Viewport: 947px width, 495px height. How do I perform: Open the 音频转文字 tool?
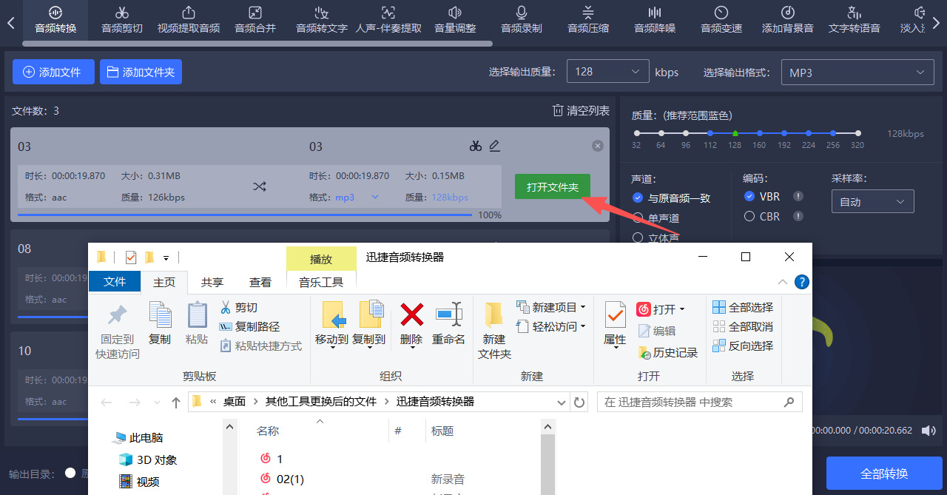(x=322, y=20)
